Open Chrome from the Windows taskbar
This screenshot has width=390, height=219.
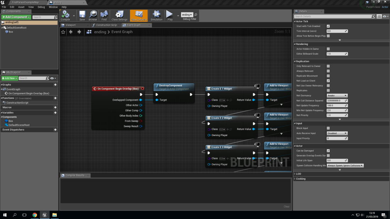coord(35,215)
